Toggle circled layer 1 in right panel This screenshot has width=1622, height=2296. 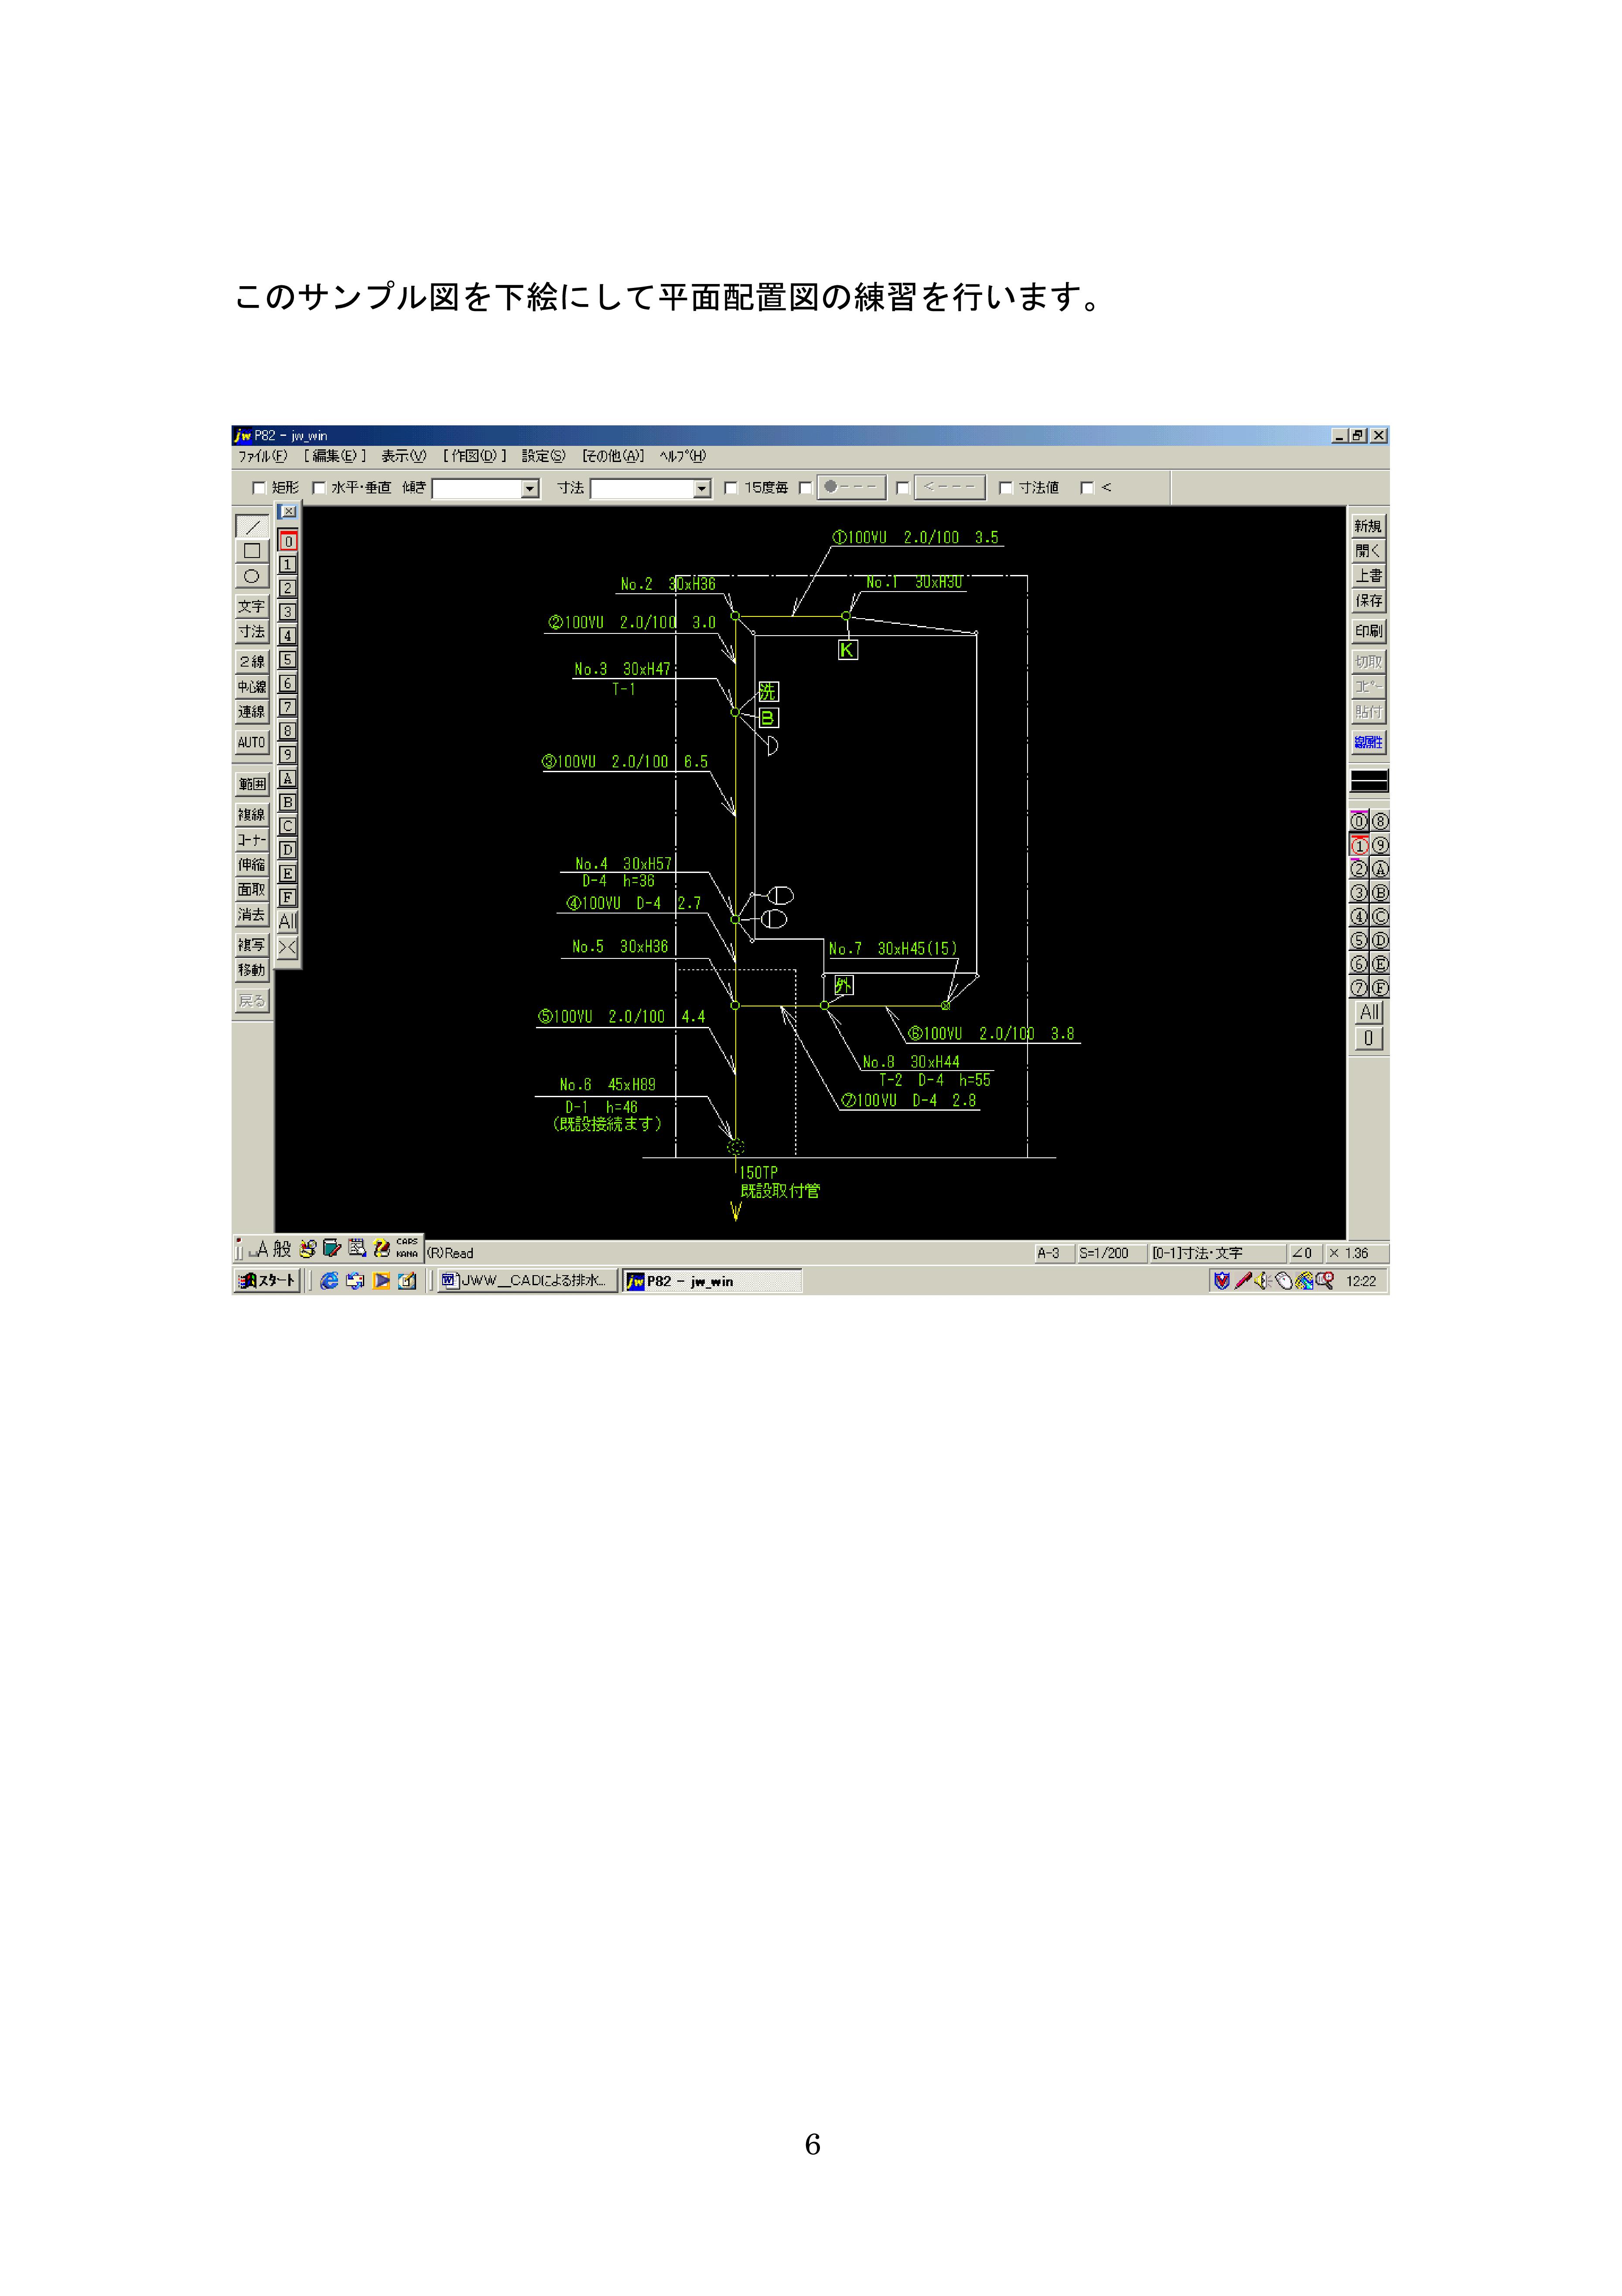[1359, 845]
